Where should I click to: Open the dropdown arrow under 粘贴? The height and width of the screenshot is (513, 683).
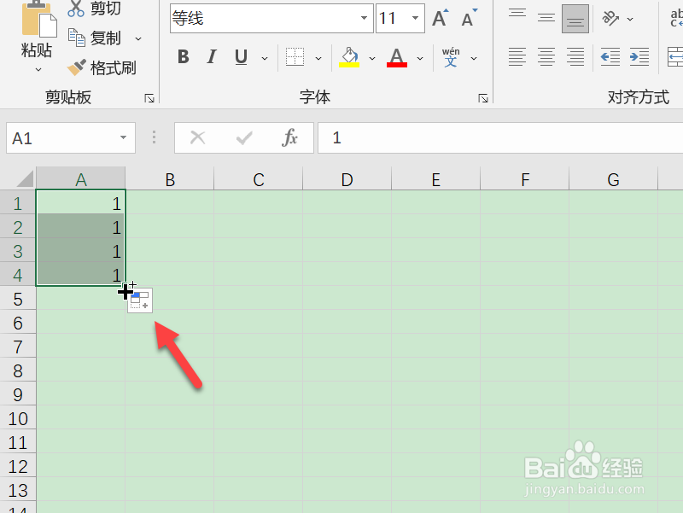[38, 70]
